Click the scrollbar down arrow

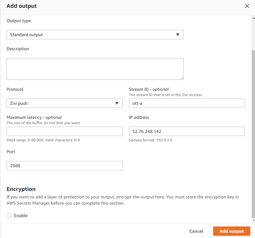click(x=253, y=221)
